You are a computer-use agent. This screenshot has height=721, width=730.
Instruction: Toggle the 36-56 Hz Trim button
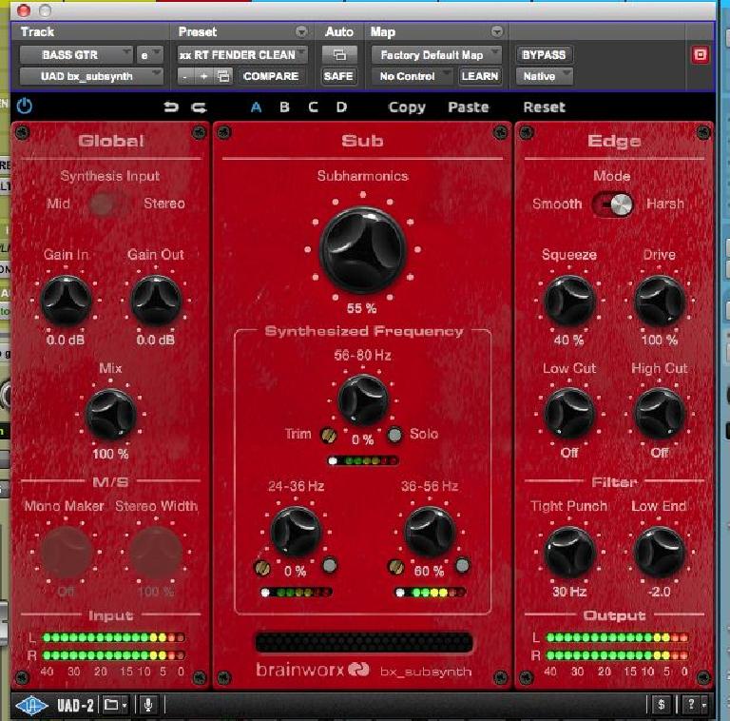coord(395,567)
